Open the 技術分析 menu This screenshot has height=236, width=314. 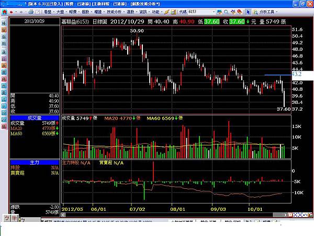click(114, 12)
